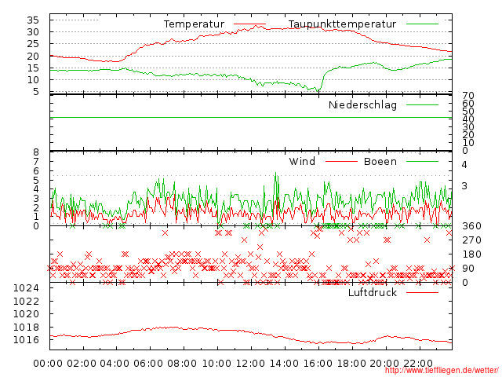This screenshot has height=377, width=502.
Task: Click the 06:00 time axis label
Action: point(148,364)
